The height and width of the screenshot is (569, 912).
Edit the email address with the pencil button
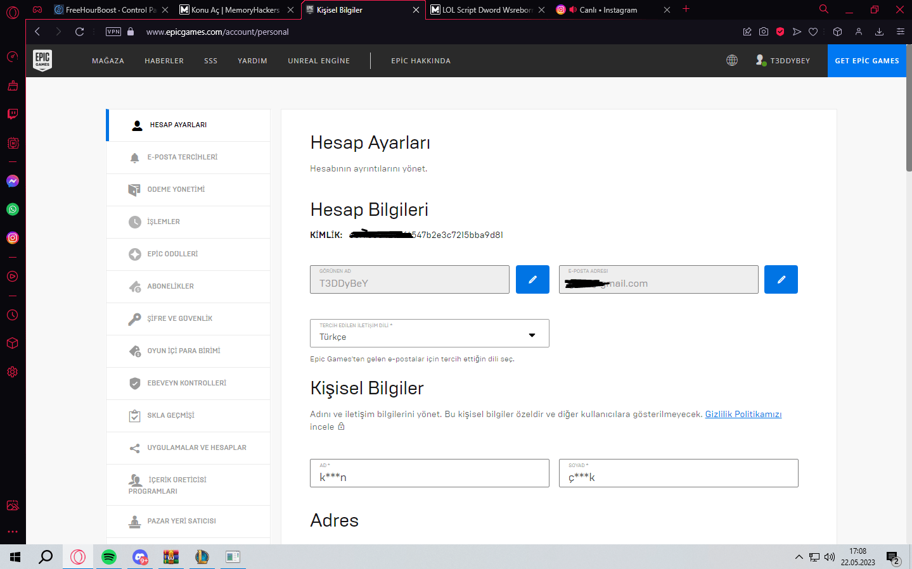(781, 279)
